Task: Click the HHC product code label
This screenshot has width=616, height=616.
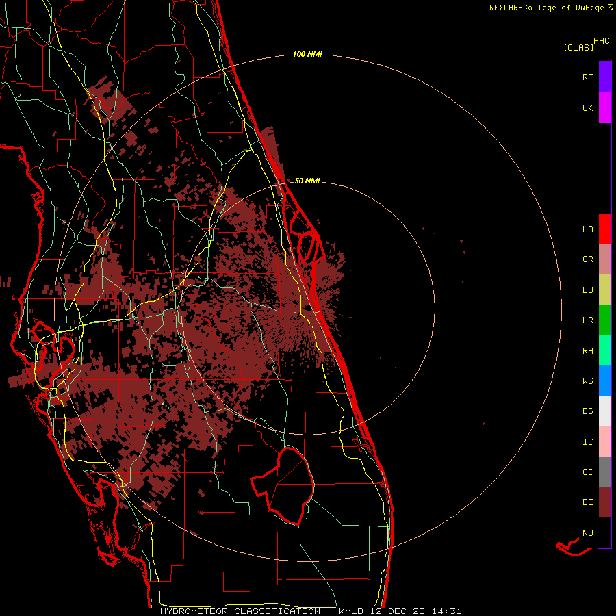Action: pyautogui.click(x=602, y=41)
